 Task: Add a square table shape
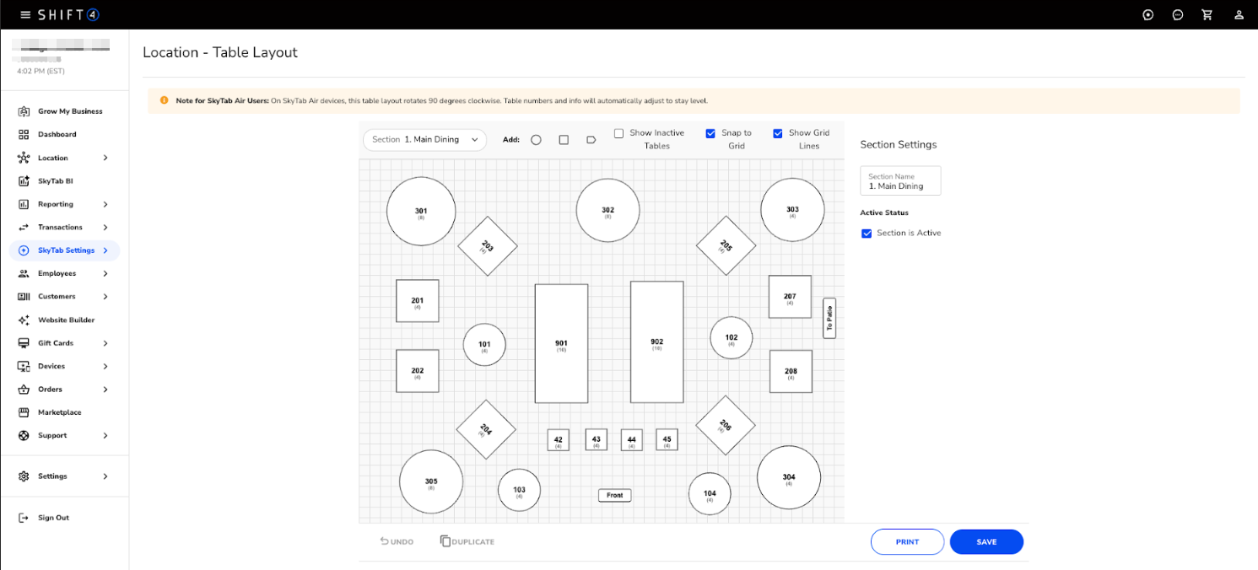tap(564, 140)
